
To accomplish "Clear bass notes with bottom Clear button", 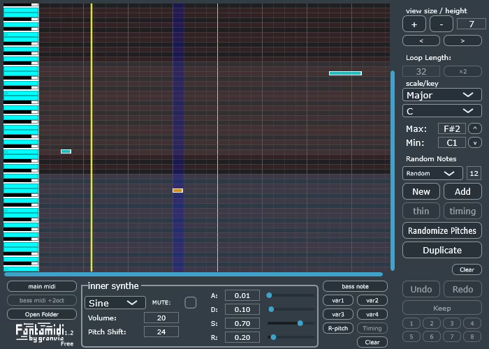I will (x=372, y=342).
